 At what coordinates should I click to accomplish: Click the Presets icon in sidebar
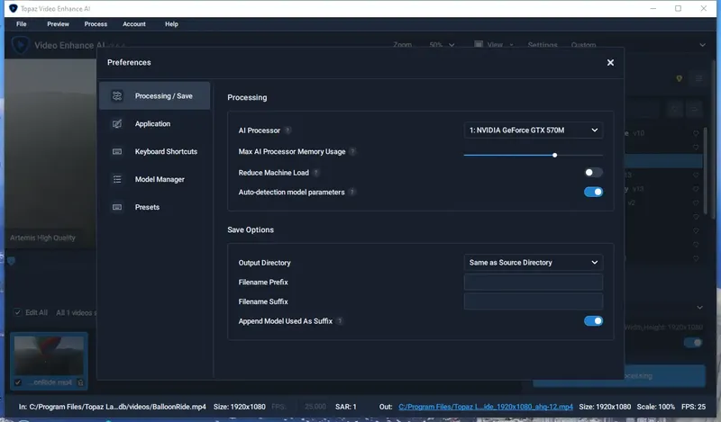(x=117, y=207)
